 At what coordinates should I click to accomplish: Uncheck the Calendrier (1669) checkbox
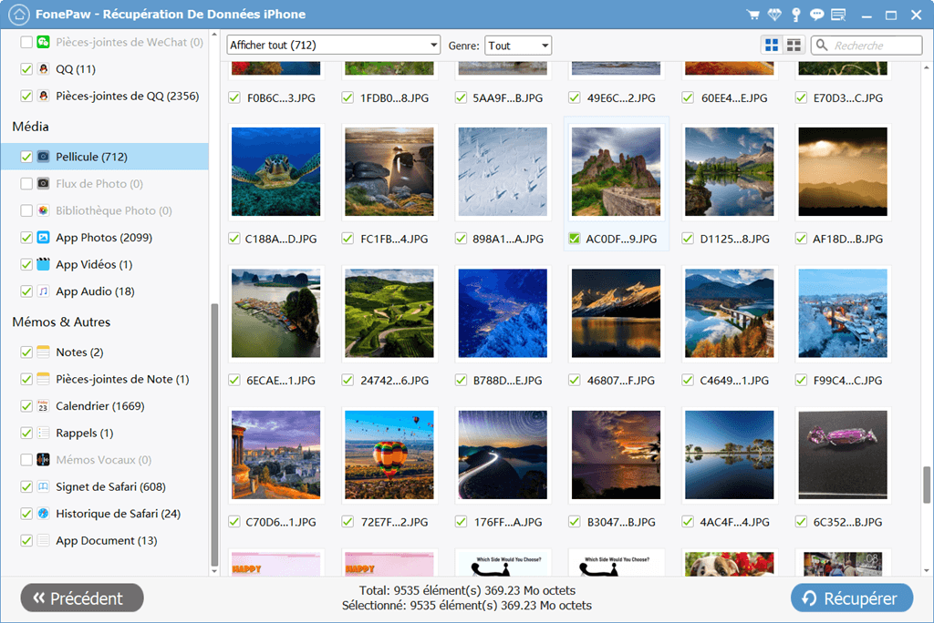26,406
